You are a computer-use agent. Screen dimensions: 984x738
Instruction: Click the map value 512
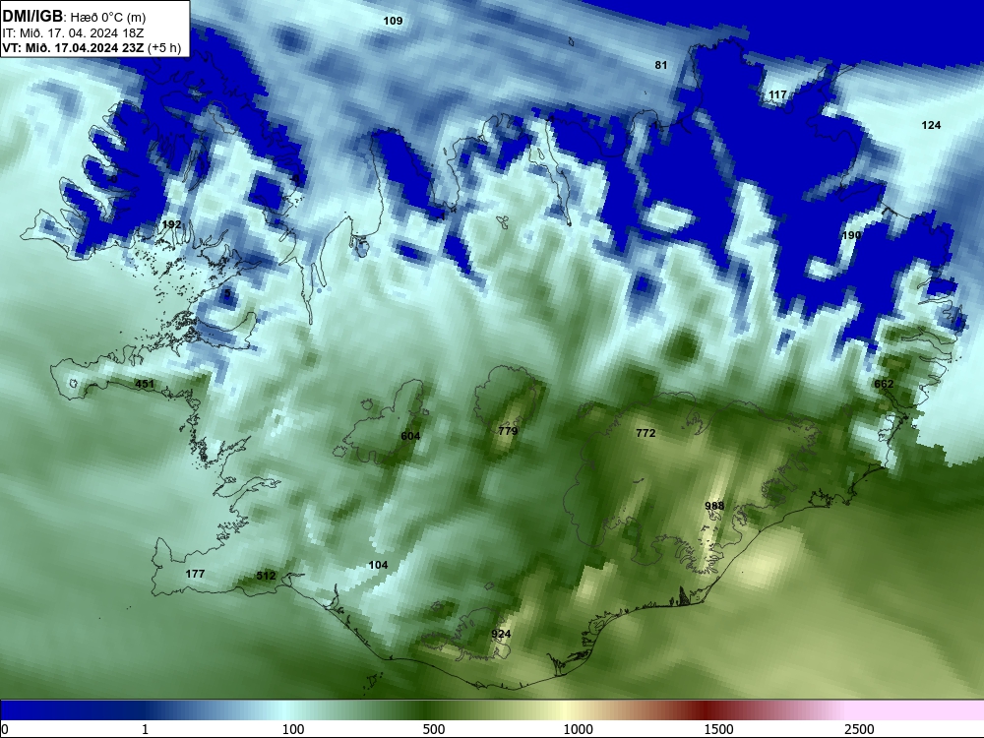pos(266,576)
